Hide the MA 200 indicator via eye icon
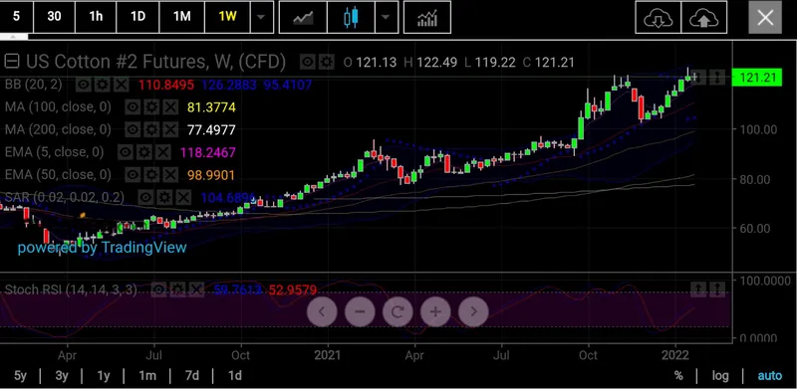The height and width of the screenshot is (389, 797). [x=133, y=129]
